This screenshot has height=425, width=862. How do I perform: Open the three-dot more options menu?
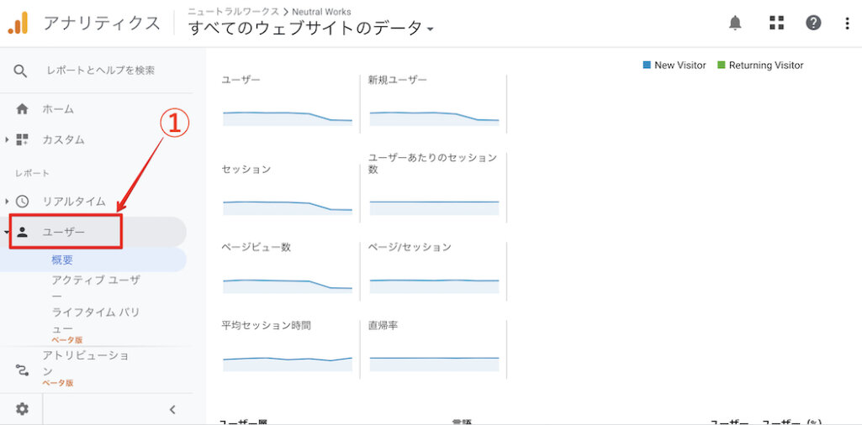[x=847, y=23]
